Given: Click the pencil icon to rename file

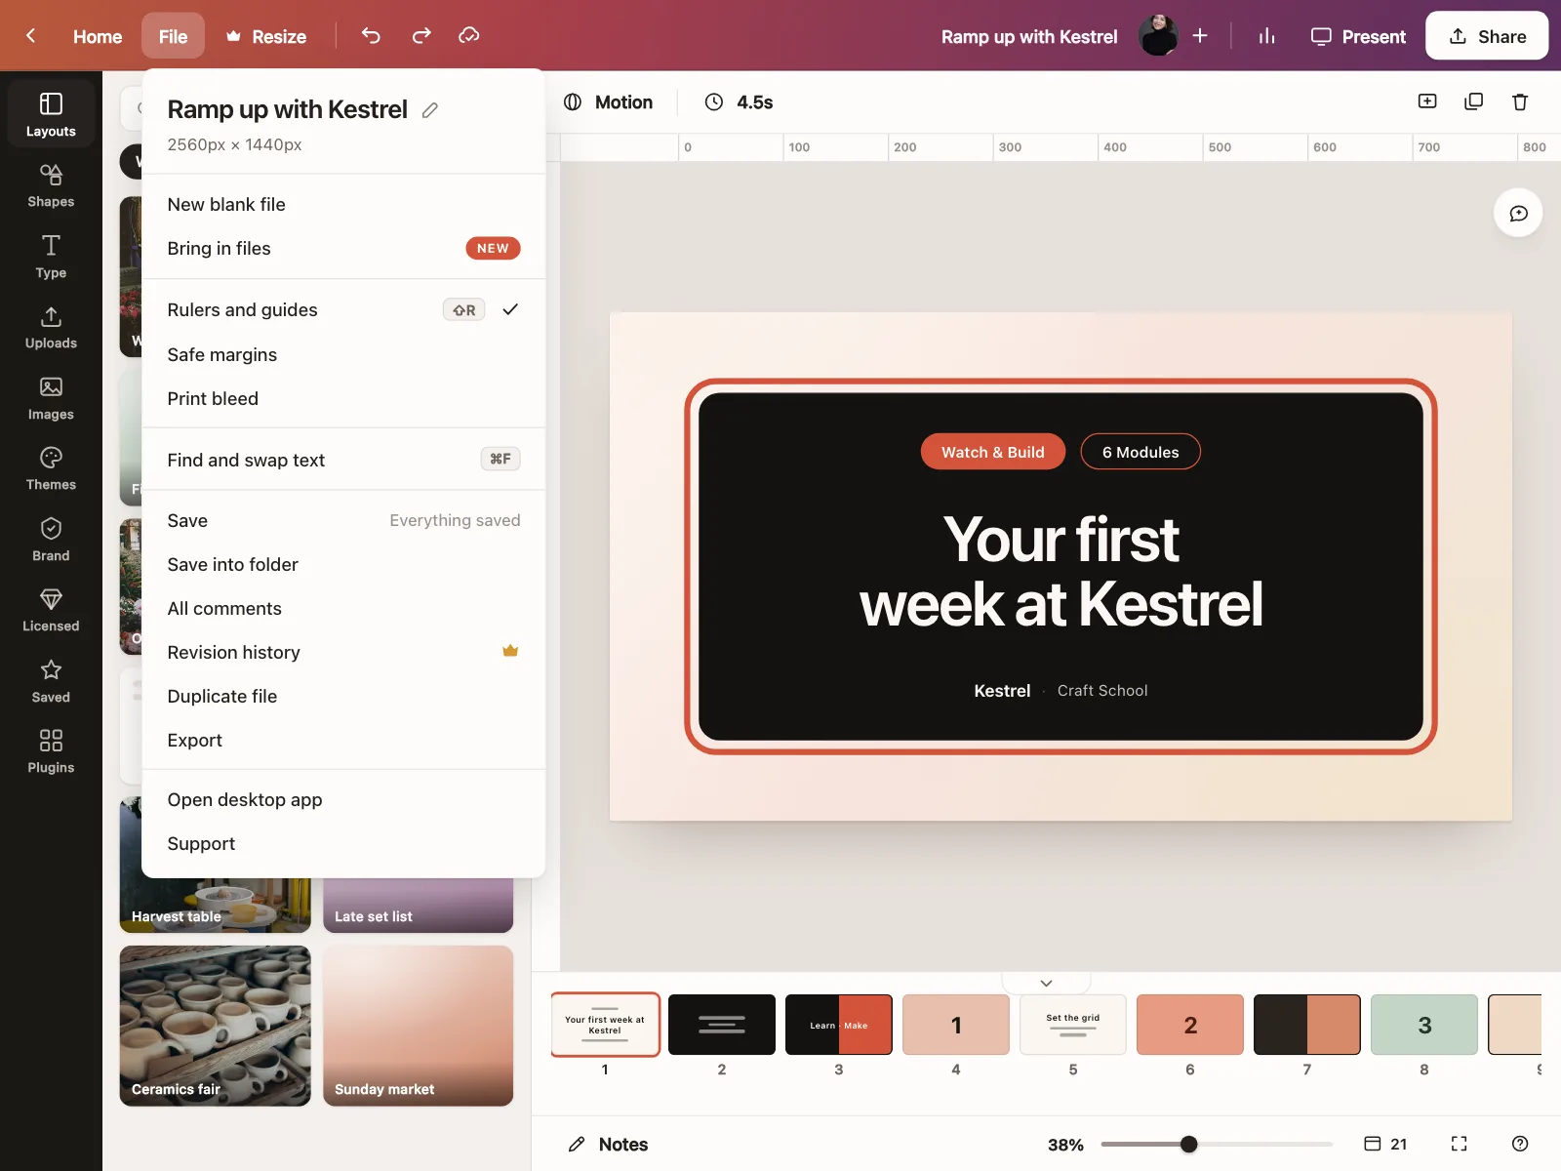Looking at the screenshot, I should coord(430,110).
